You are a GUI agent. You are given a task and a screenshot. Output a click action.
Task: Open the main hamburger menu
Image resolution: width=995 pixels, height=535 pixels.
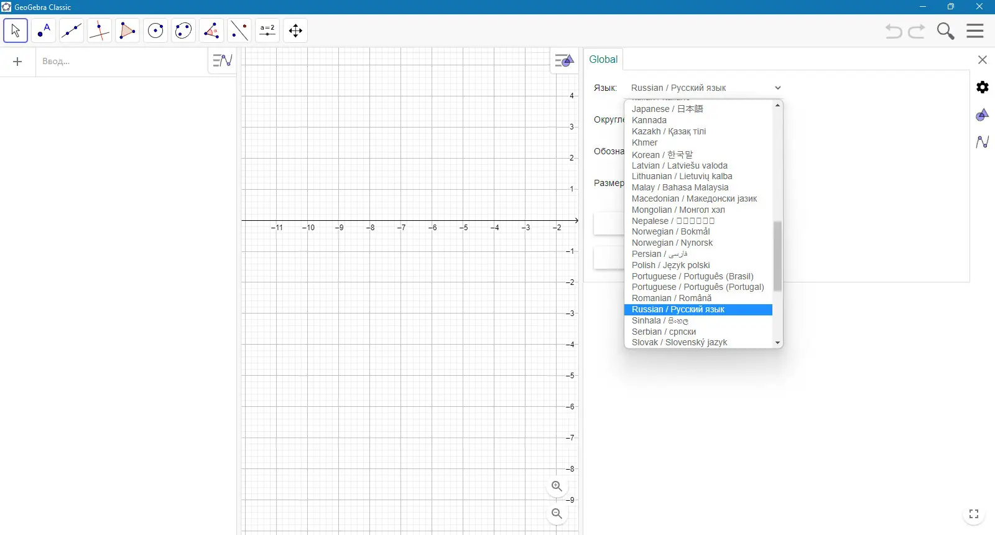click(x=975, y=31)
